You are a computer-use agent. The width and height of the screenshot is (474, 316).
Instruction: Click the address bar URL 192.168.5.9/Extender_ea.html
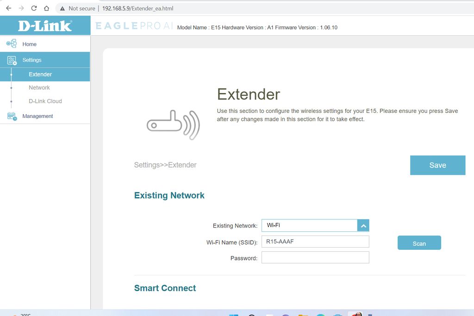[137, 8]
